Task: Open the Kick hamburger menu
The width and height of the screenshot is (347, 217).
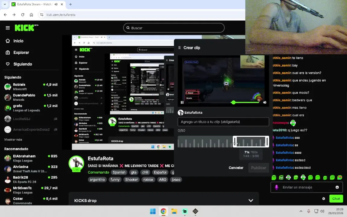Action: point(8,28)
